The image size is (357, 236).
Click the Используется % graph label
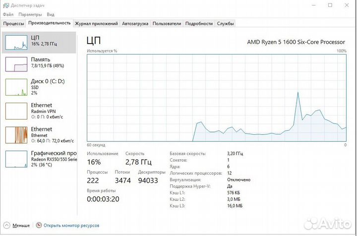[102, 51]
